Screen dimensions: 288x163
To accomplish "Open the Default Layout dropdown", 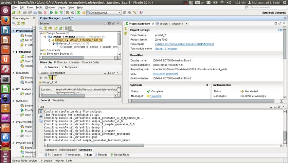I will (104, 13).
